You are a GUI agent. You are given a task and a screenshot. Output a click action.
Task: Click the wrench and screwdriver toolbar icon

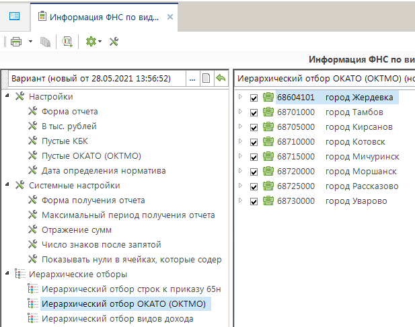[114, 42]
